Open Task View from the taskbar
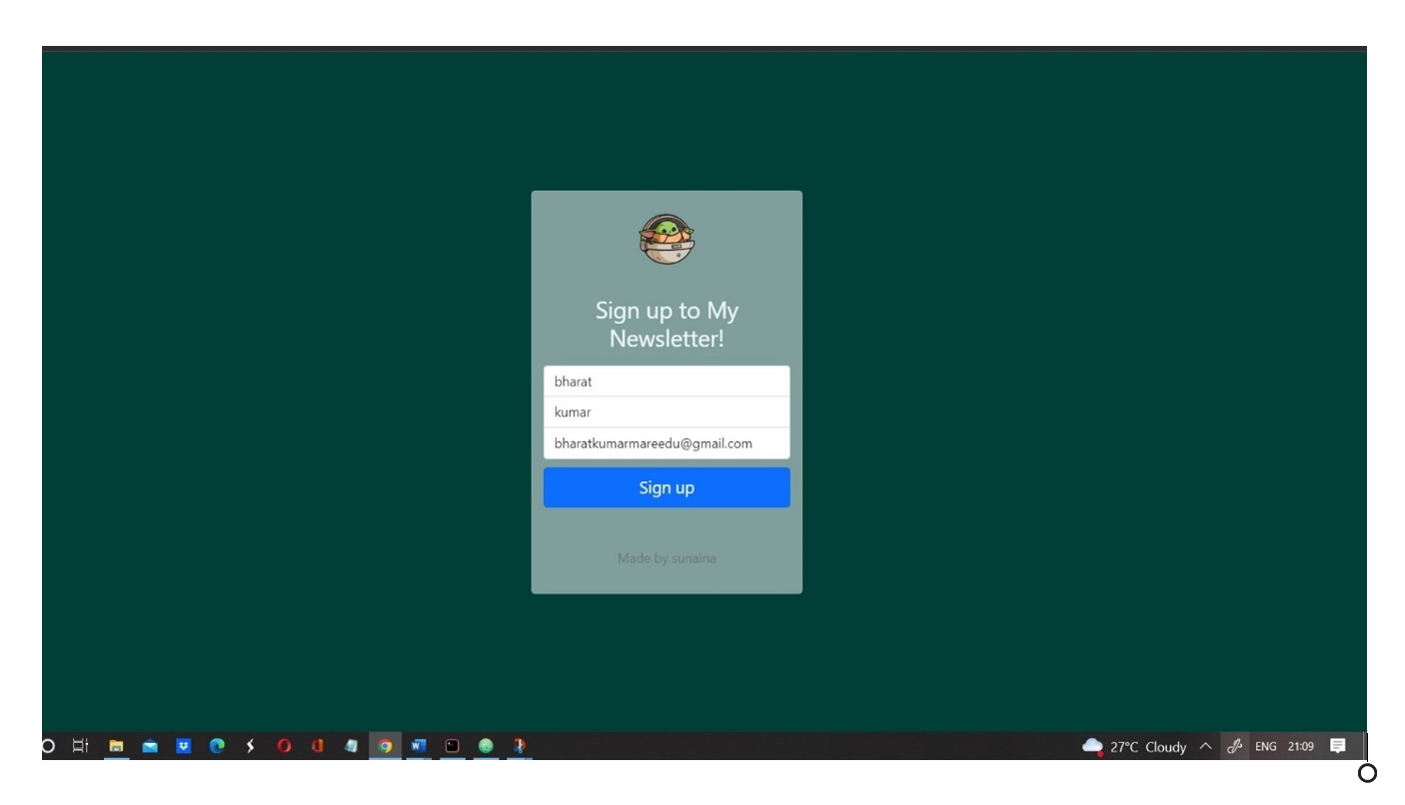This screenshot has width=1405, height=805. 81,746
